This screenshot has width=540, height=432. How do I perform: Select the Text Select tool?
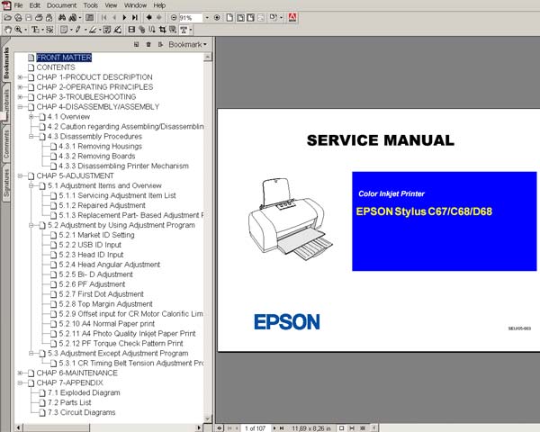point(35,30)
